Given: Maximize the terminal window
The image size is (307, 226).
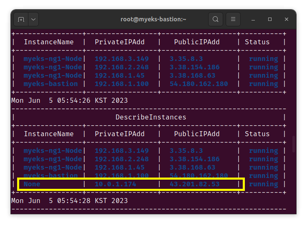Looking at the screenshot, I should coord(270,19).
